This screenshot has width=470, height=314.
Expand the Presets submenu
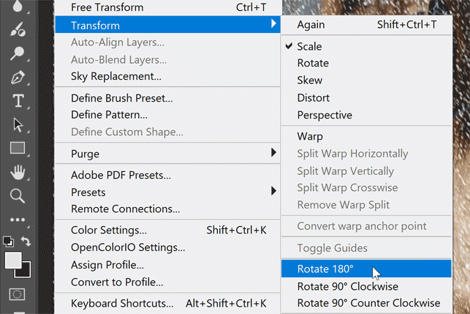pos(273,192)
